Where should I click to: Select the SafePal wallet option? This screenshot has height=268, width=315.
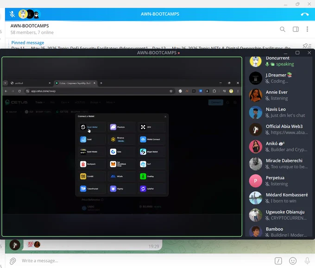(151, 189)
